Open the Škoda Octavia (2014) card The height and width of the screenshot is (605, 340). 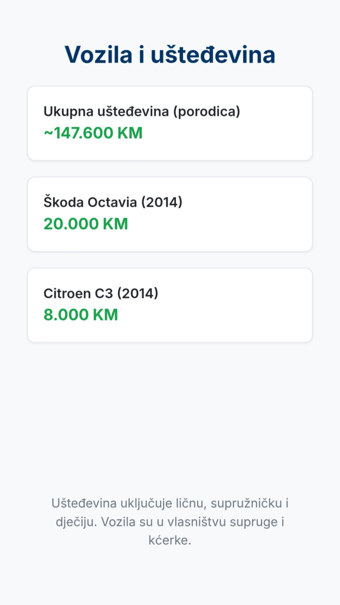click(169, 214)
